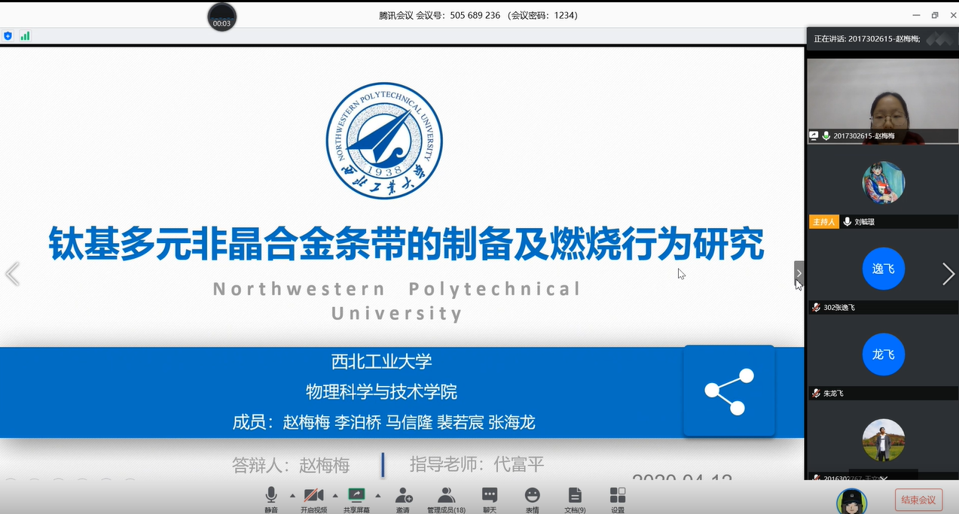Click the 00:03 recording timer bubble
Image resolution: width=959 pixels, height=514 pixels.
point(222,17)
